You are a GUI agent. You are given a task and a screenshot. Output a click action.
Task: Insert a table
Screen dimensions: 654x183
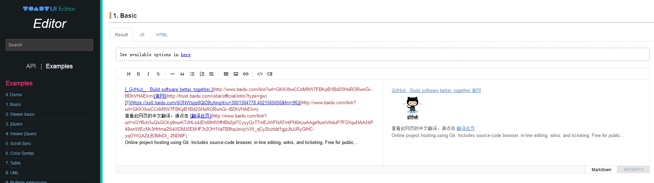click(x=226, y=74)
